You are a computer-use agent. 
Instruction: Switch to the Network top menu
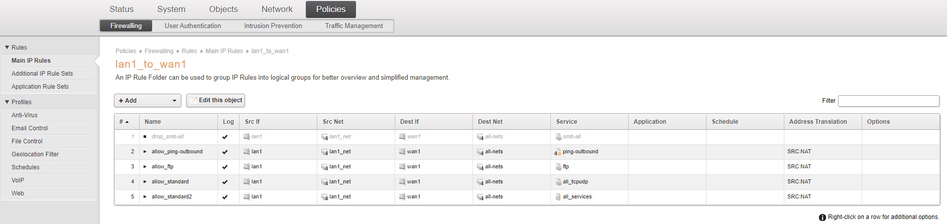click(277, 10)
